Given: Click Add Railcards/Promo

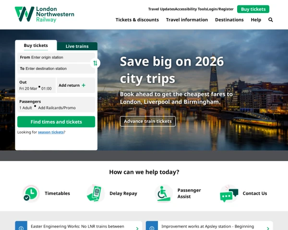Looking at the screenshot, I should pos(57,108).
